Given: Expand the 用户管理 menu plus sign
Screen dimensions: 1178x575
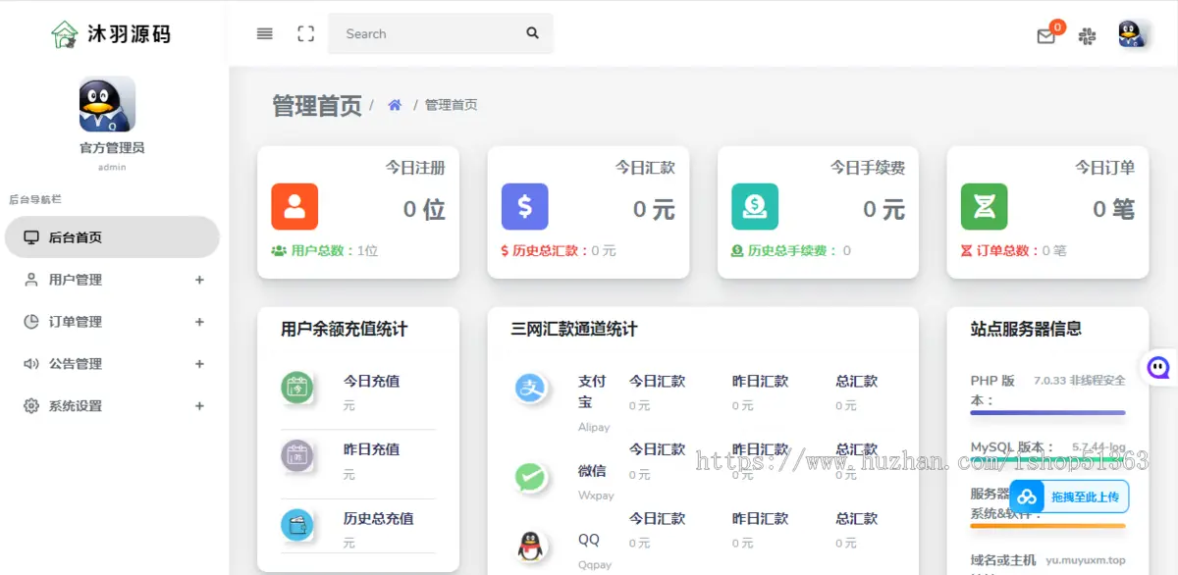Looking at the screenshot, I should coord(199,280).
